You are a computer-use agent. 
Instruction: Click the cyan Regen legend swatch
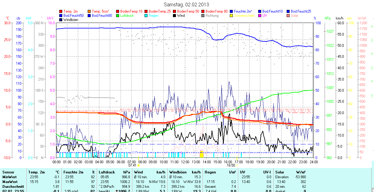pos(146,16)
